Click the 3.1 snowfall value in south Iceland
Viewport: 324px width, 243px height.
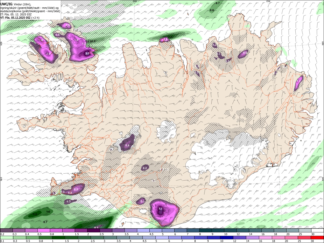pos(160,209)
